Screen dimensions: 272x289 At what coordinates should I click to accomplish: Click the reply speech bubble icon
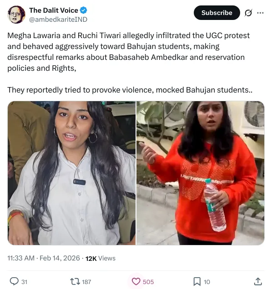coord(14,281)
